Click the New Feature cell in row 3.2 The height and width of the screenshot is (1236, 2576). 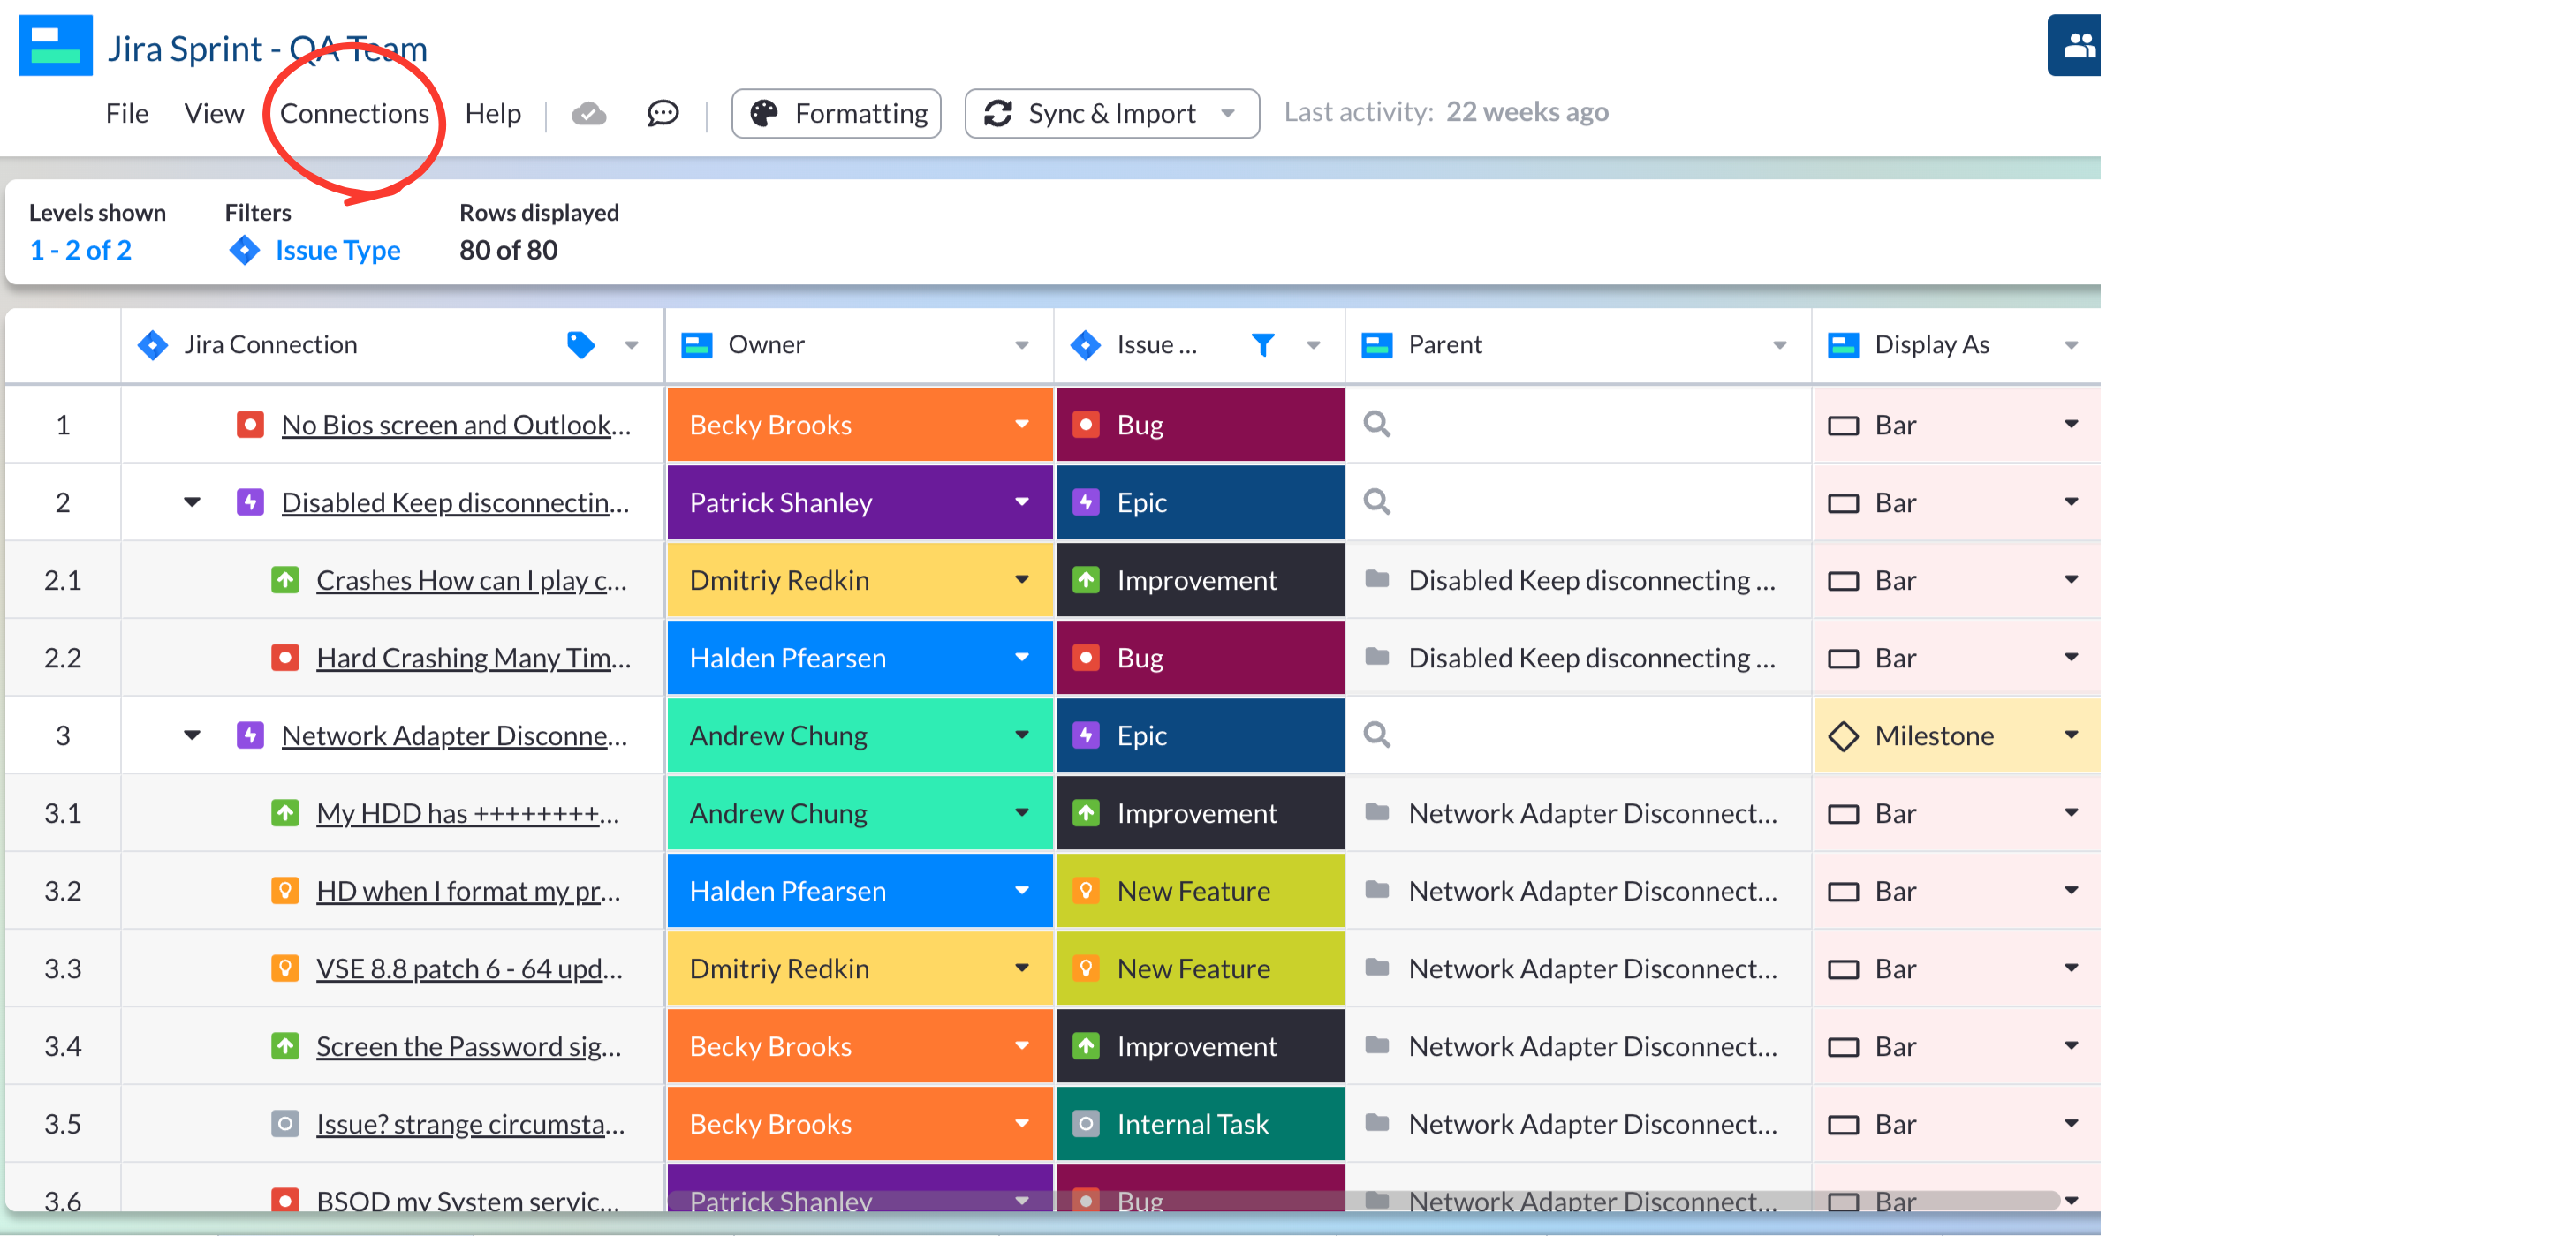(1200, 890)
